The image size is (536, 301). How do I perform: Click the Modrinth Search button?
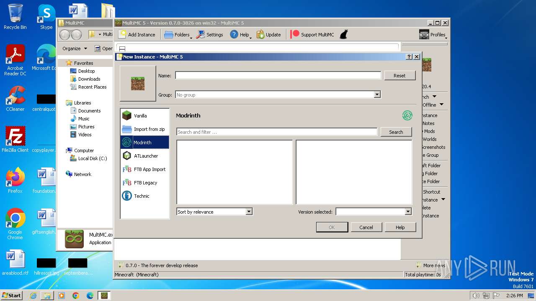396,132
